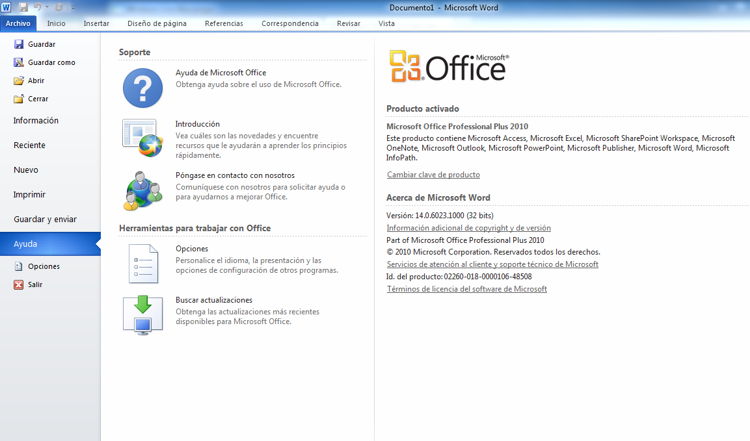Click the Opciones sidebar icon
This screenshot has height=441, width=750.
[19, 266]
